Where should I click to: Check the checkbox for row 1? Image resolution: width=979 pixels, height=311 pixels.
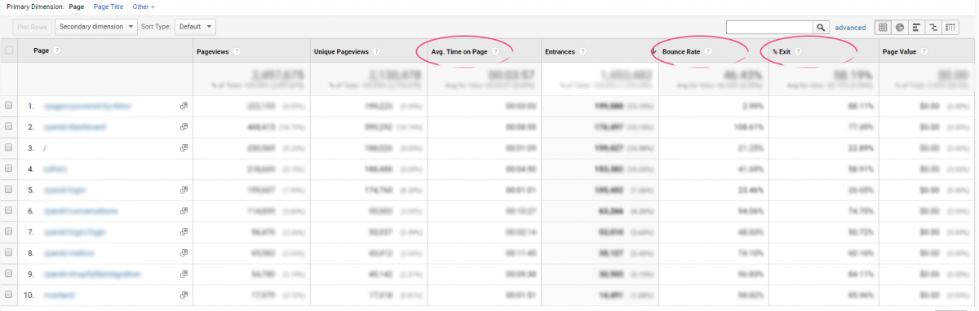coord(8,106)
